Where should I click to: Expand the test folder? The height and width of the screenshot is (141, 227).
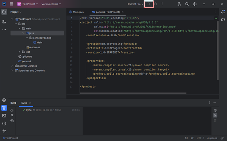[x=20, y=52]
